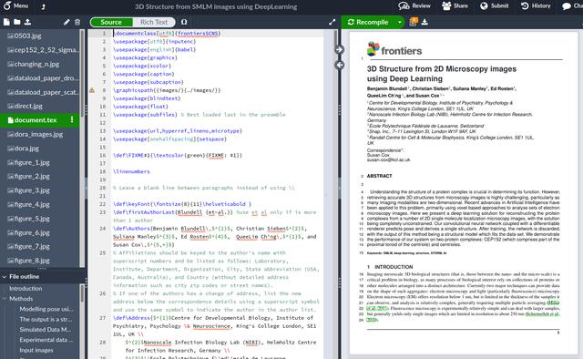Create a new file icon
The width and height of the screenshot is (583, 359).
(x=6, y=22)
